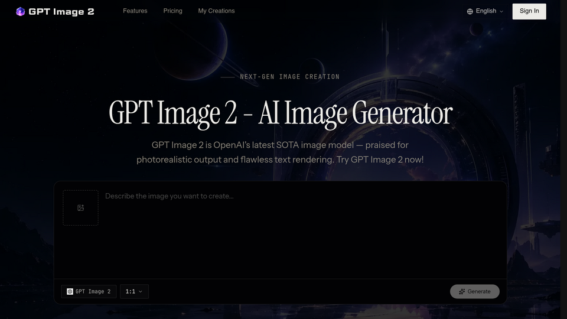Image resolution: width=567 pixels, height=319 pixels.
Task: Click the heading GPT Image 2 – AI Image Generator
Action: tap(281, 113)
